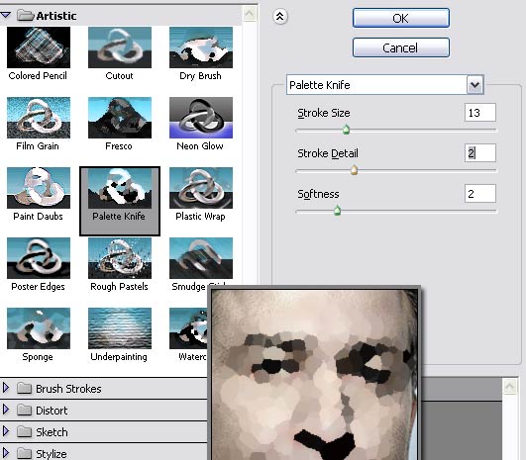Pick the Rough Pastels filter thumbnail
This screenshot has height=460, width=526.
point(120,258)
